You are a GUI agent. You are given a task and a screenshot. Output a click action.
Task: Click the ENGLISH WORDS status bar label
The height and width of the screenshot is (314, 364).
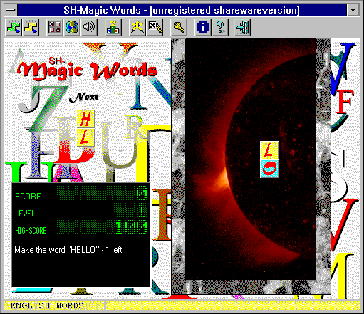click(47, 305)
